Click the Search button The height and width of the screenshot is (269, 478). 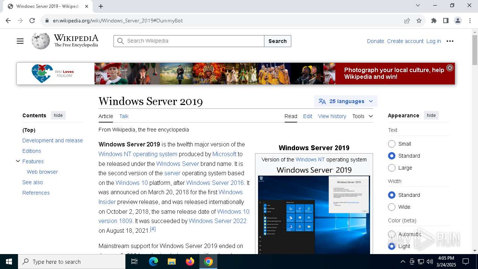coord(277,41)
